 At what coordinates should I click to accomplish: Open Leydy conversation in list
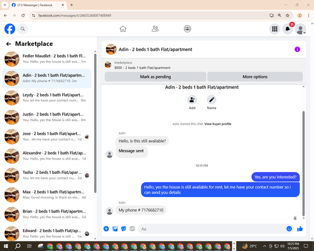(x=46, y=98)
